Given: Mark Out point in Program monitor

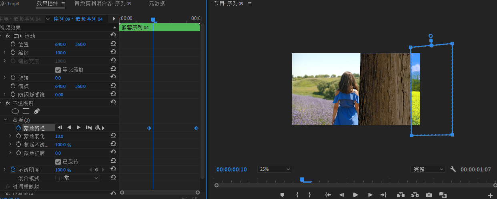Looking at the screenshot, I should [310, 195].
